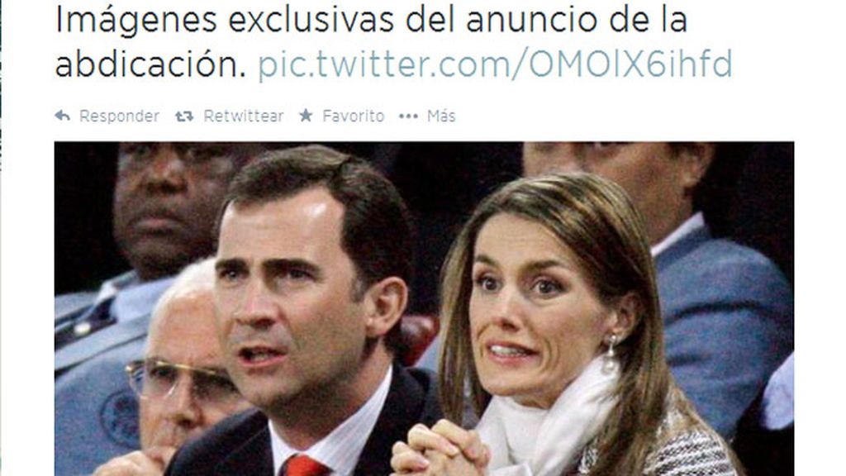Open the pic.twitter.com/OMOlX6ihfd link
Image resolution: width=846 pixels, height=476 pixels.
(495, 64)
